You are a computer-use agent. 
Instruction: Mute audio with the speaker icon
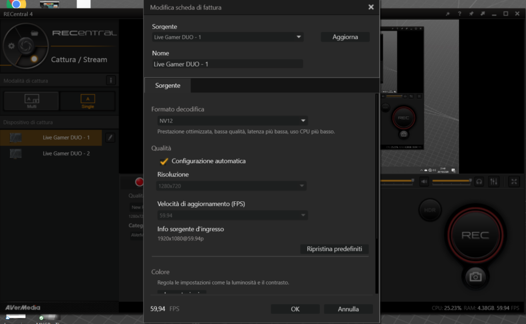[424, 182]
